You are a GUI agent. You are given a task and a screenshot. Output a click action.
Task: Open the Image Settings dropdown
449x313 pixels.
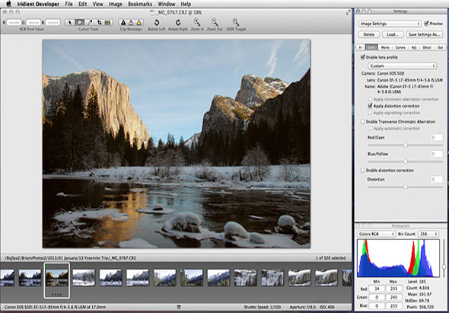click(390, 24)
